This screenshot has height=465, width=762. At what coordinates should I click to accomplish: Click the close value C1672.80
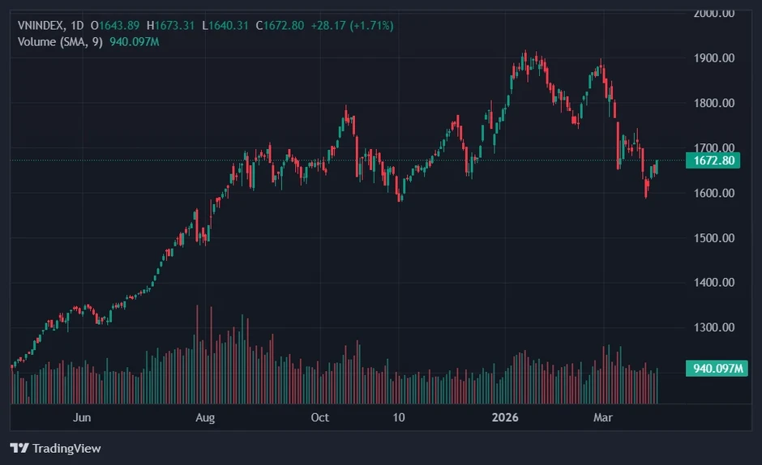(280, 25)
